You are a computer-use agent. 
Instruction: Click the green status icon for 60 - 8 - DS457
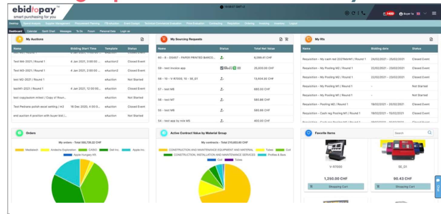[222, 58]
